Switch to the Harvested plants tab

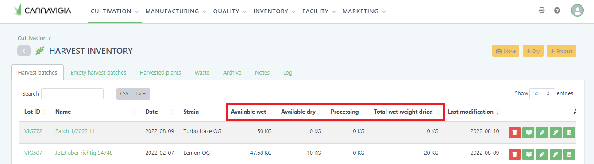(x=160, y=72)
